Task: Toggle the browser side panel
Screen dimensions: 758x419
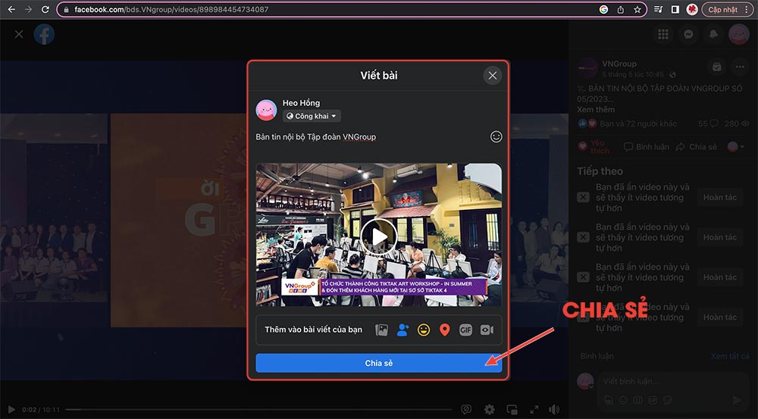Action: [675, 9]
